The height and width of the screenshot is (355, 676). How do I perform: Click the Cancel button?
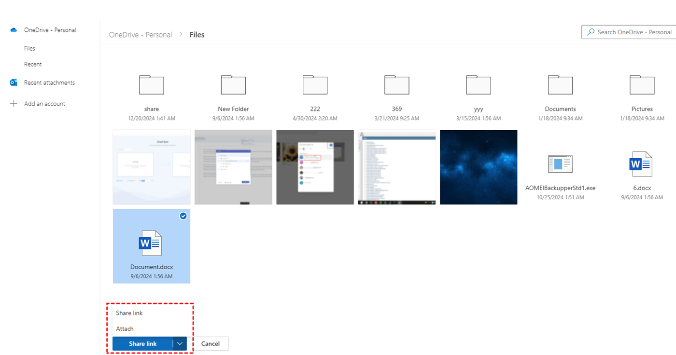click(211, 343)
